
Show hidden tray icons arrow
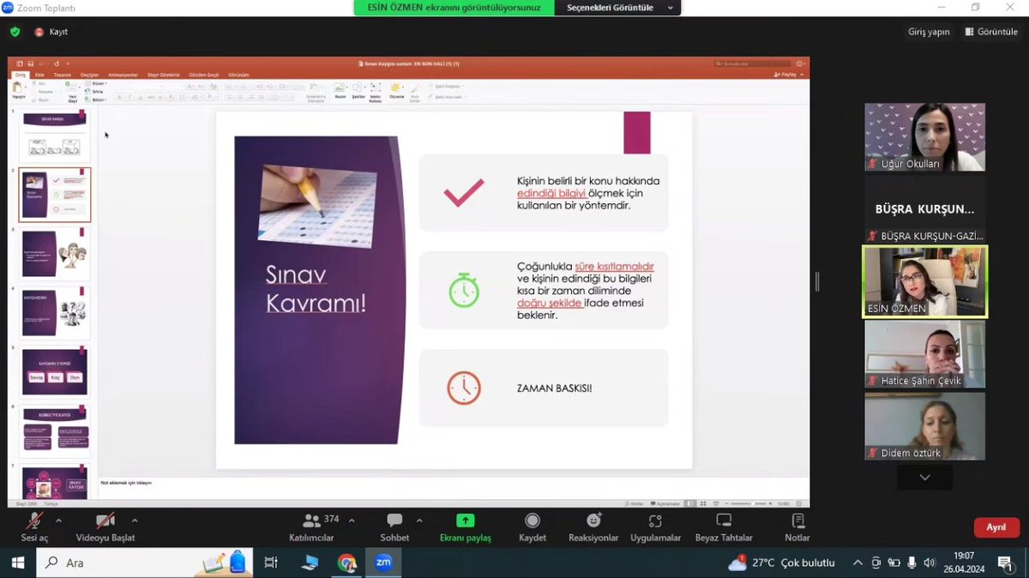pyautogui.click(x=857, y=563)
